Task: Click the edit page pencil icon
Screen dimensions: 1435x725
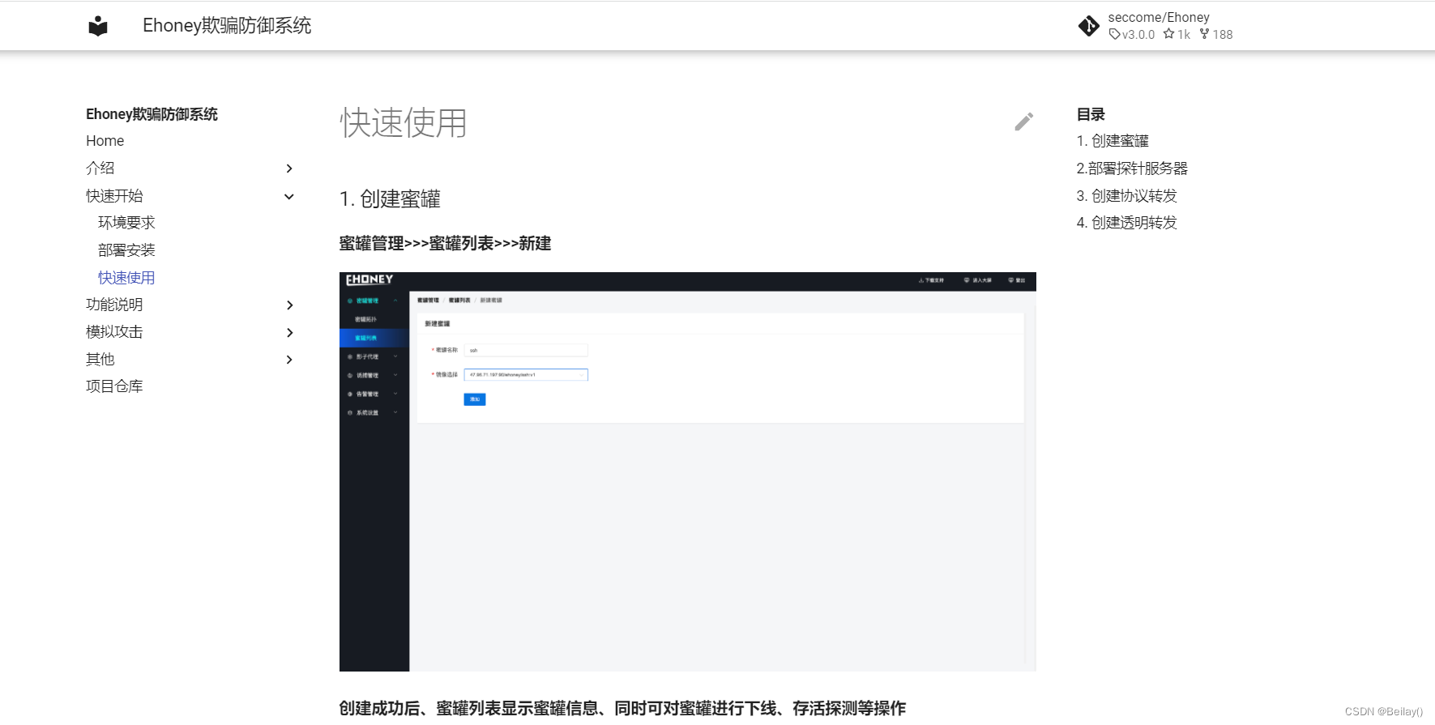Action: [1024, 122]
